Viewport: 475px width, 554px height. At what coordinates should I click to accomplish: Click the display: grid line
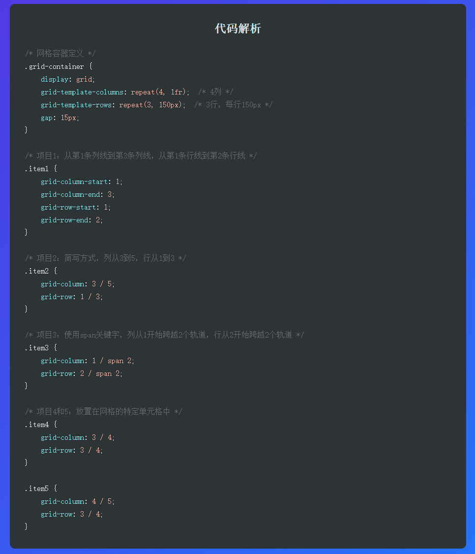click(x=68, y=79)
